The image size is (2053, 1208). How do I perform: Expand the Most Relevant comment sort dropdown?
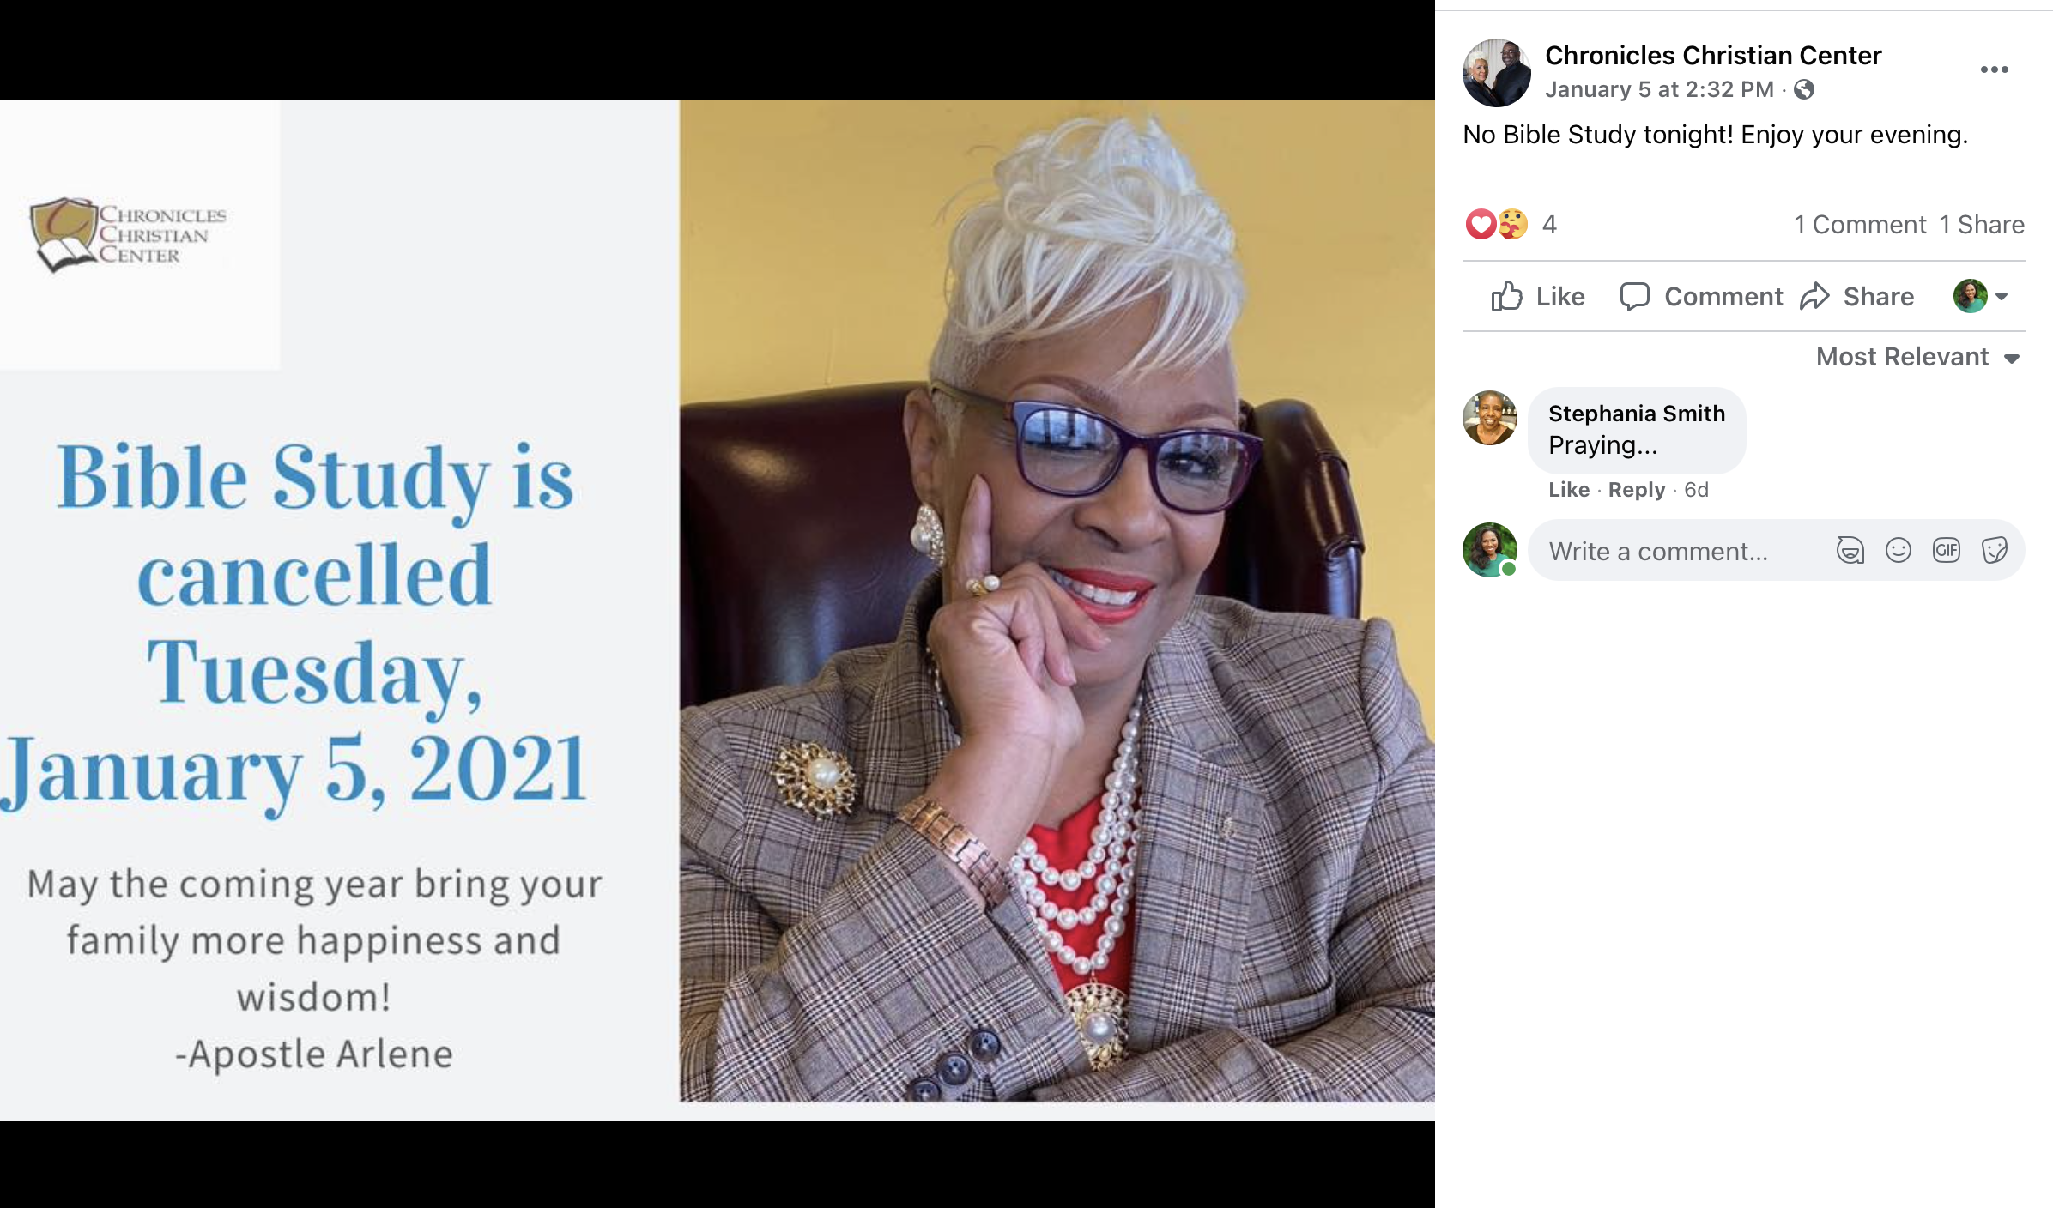tap(1918, 357)
